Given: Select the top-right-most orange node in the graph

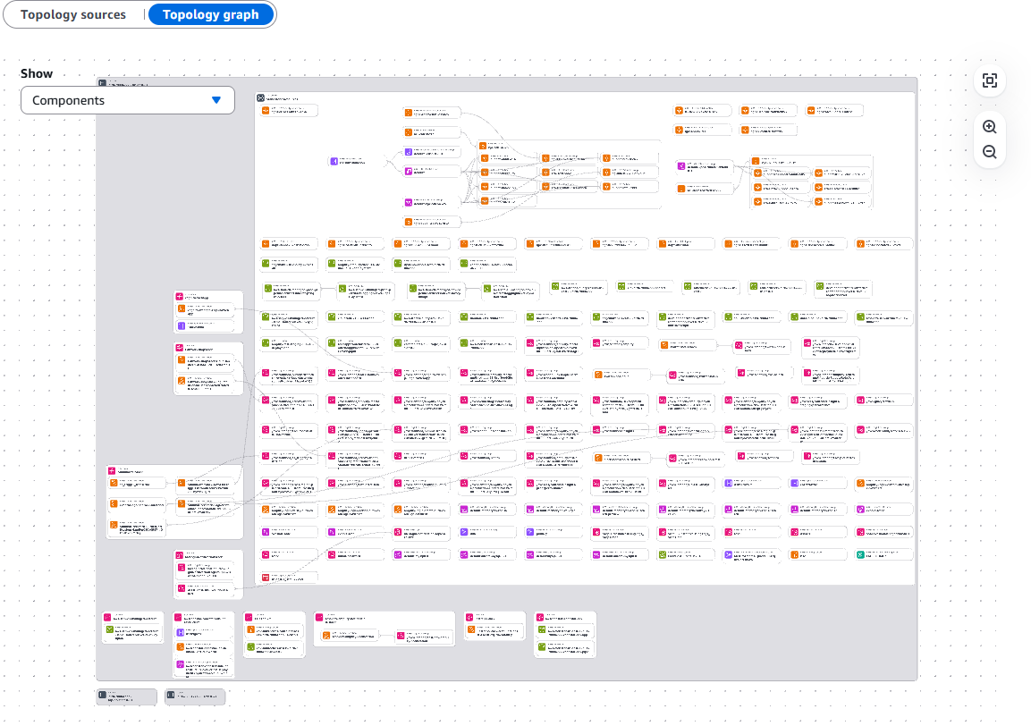Looking at the screenshot, I should point(812,111).
